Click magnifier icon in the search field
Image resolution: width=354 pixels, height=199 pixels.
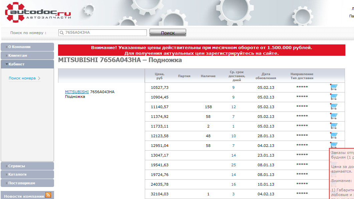click(x=61, y=33)
